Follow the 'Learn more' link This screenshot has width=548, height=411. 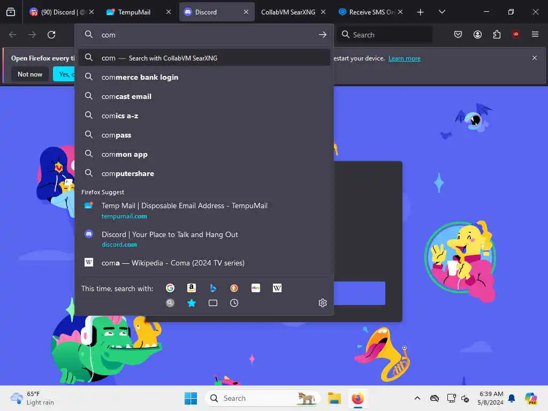point(405,58)
